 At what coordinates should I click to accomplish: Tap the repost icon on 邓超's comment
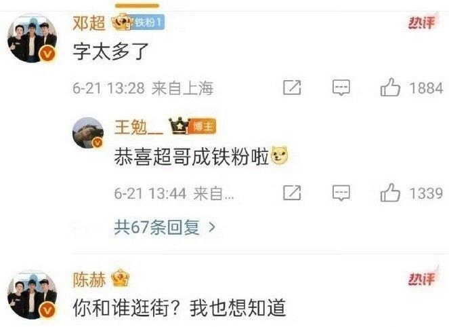pyautogui.click(x=292, y=88)
